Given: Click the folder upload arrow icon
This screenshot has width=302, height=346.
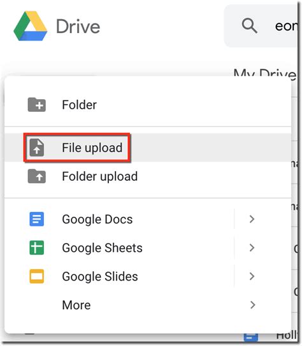Looking at the screenshot, I should click(x=37, y=176).
